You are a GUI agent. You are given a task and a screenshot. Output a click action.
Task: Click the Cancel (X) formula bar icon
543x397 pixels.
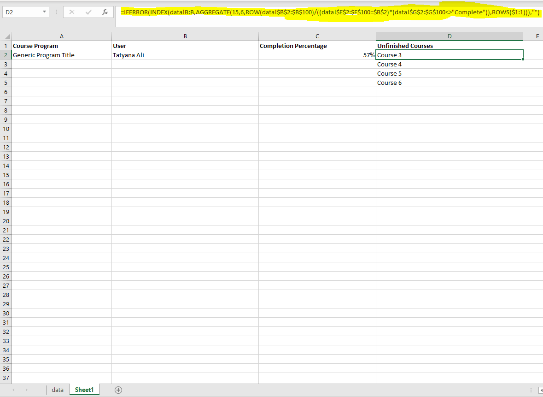click(72, 12)
